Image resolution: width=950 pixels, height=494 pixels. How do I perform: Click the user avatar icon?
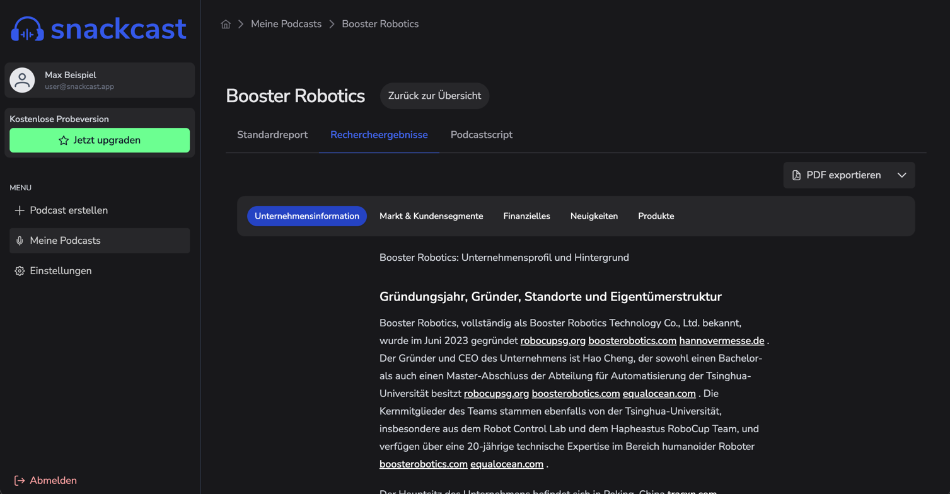23,80
